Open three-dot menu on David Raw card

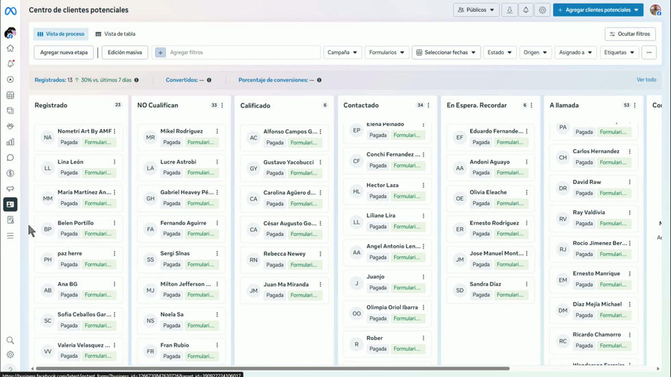click(x=629, y=182)
